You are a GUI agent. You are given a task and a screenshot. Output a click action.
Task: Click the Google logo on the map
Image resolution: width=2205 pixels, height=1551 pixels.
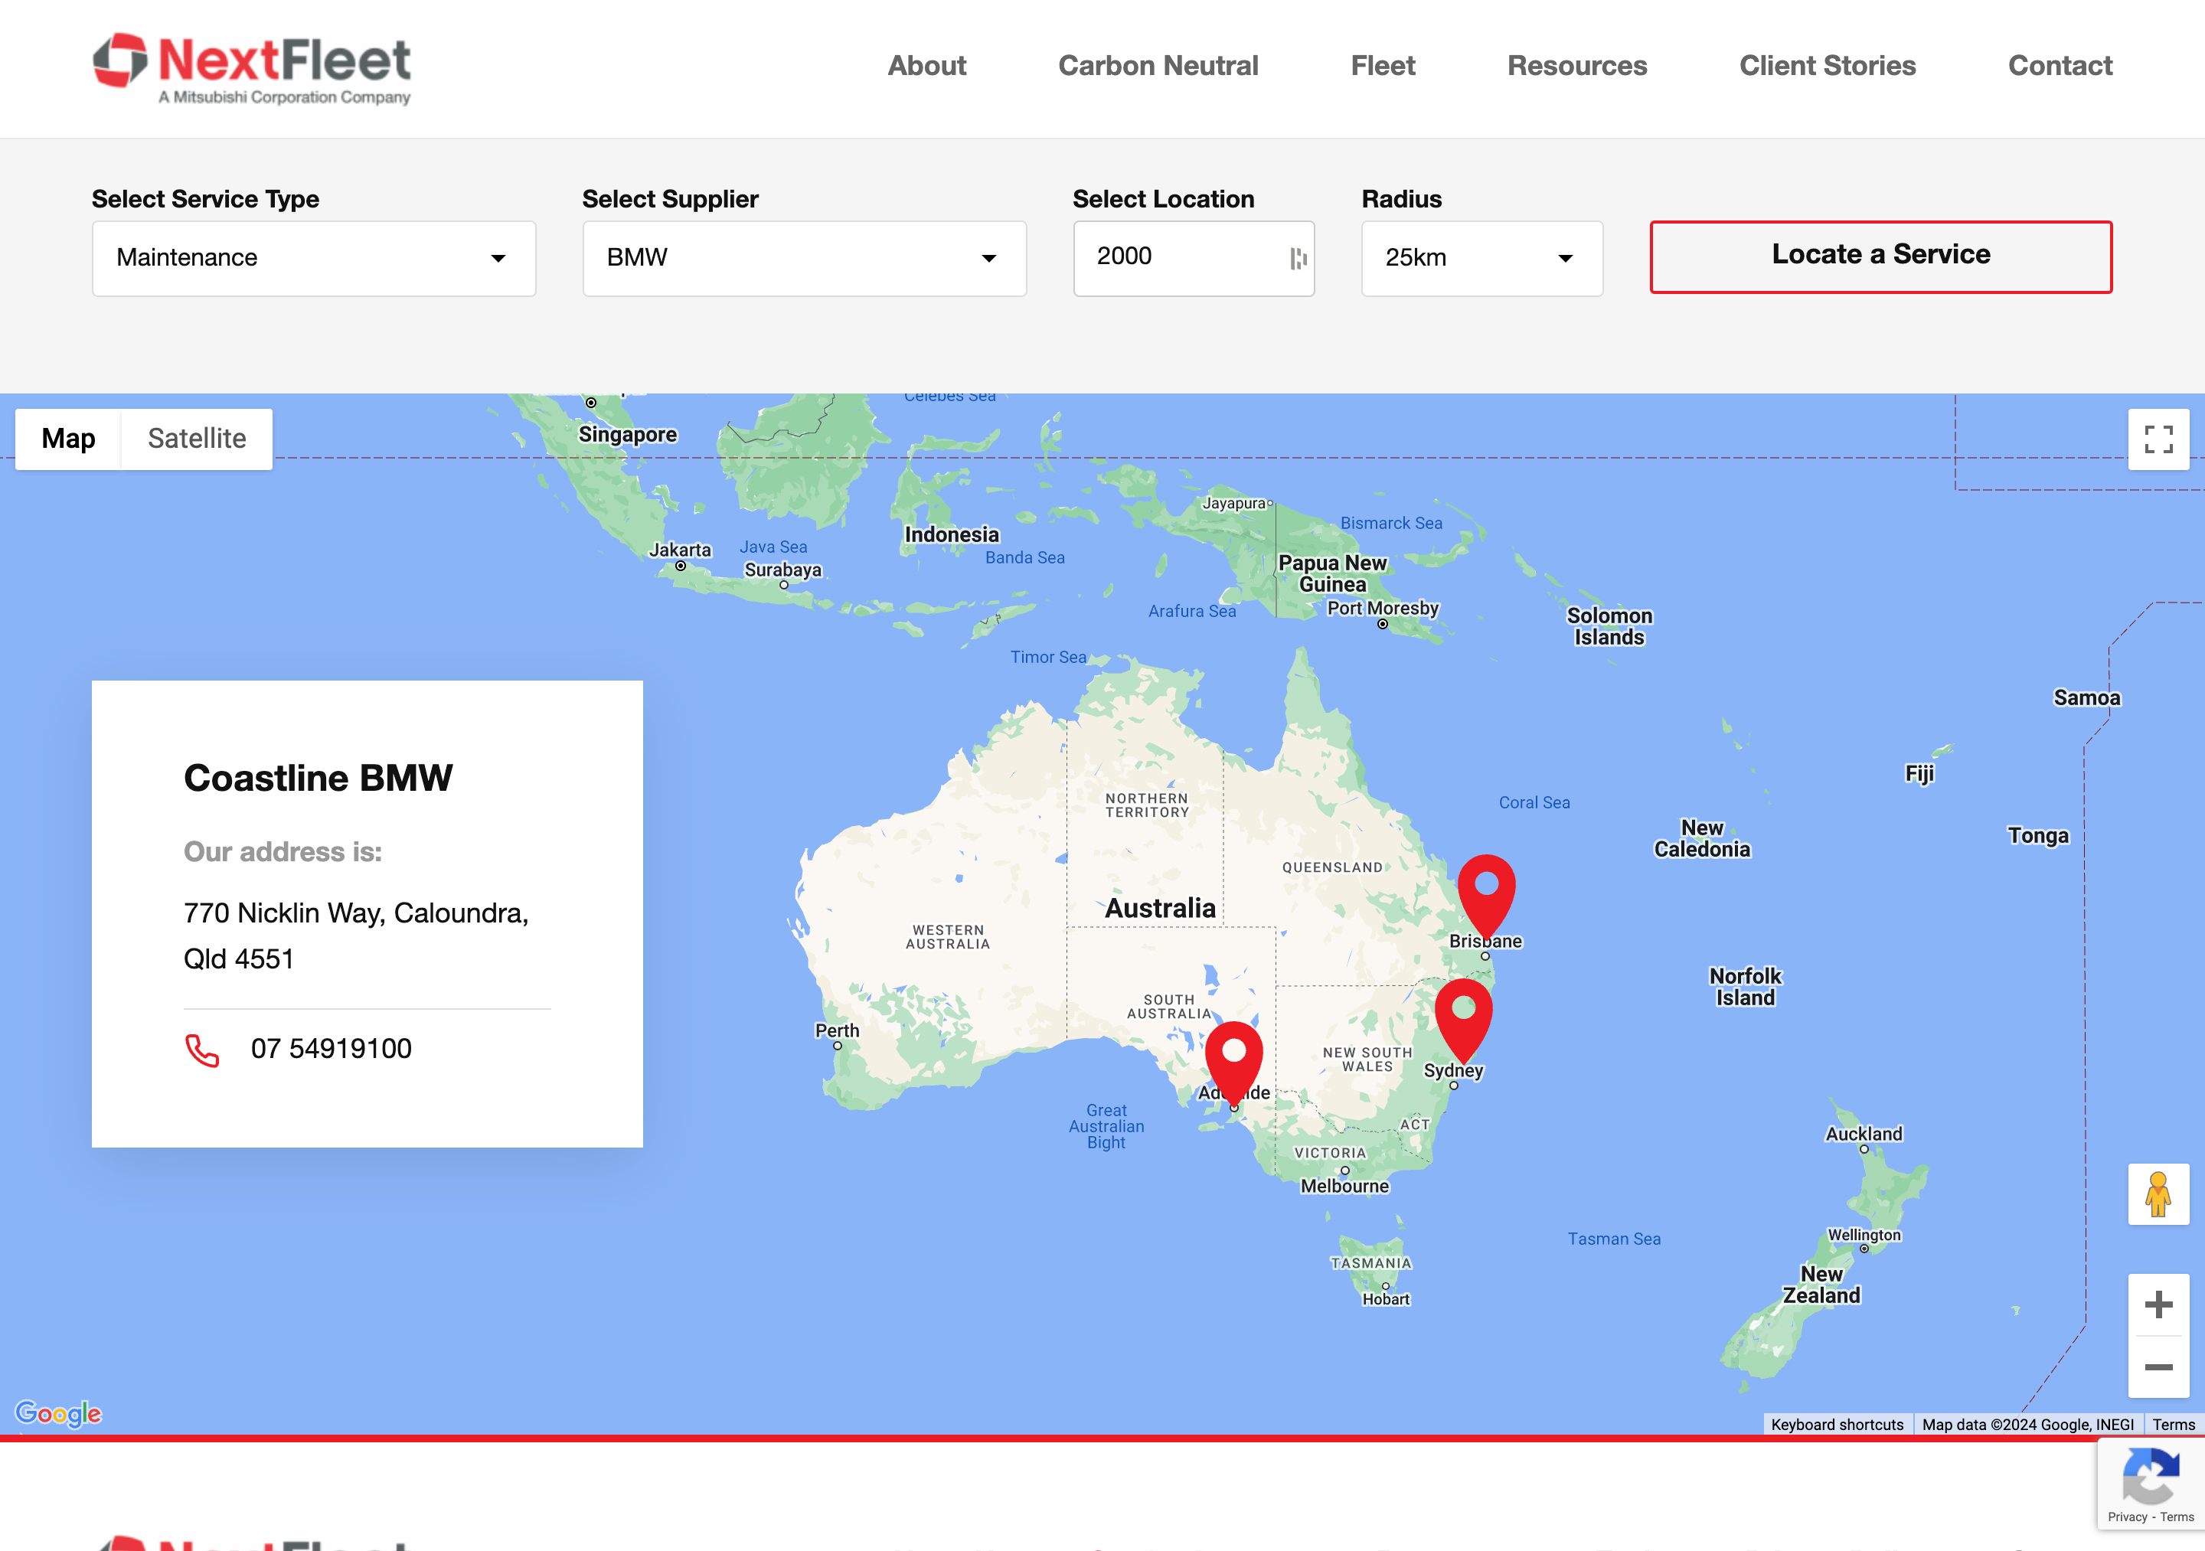tap(59, 1412)
